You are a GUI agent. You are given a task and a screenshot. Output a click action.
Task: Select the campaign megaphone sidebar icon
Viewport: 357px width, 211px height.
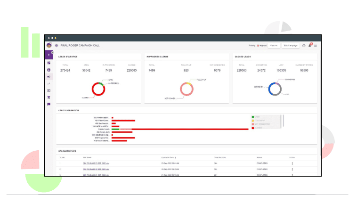(49, 76)
